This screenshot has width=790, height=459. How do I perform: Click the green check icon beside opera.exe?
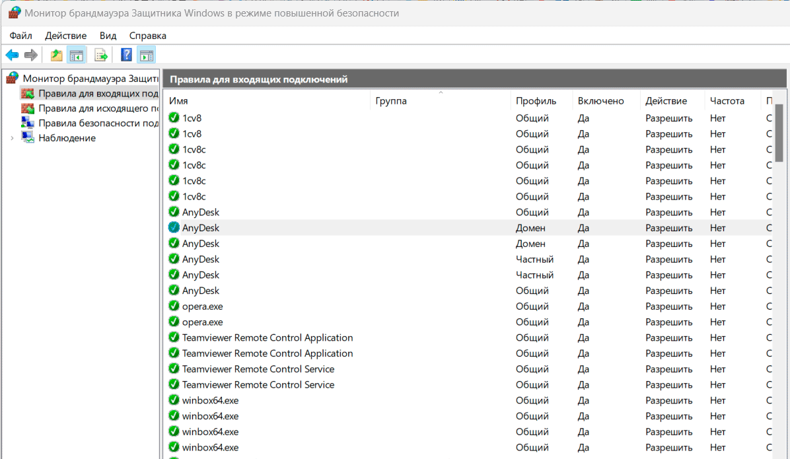pos(174,306)
